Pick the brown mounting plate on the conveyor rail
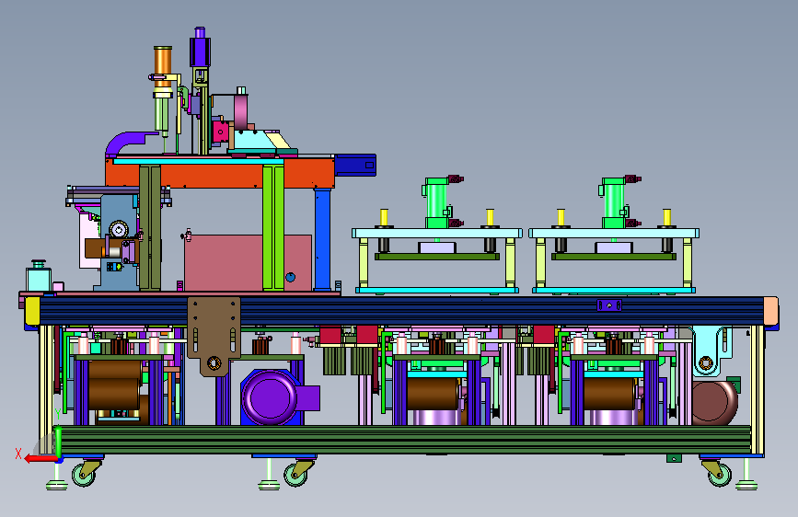The width and height of the screenshot is (798, 517). 214,336
